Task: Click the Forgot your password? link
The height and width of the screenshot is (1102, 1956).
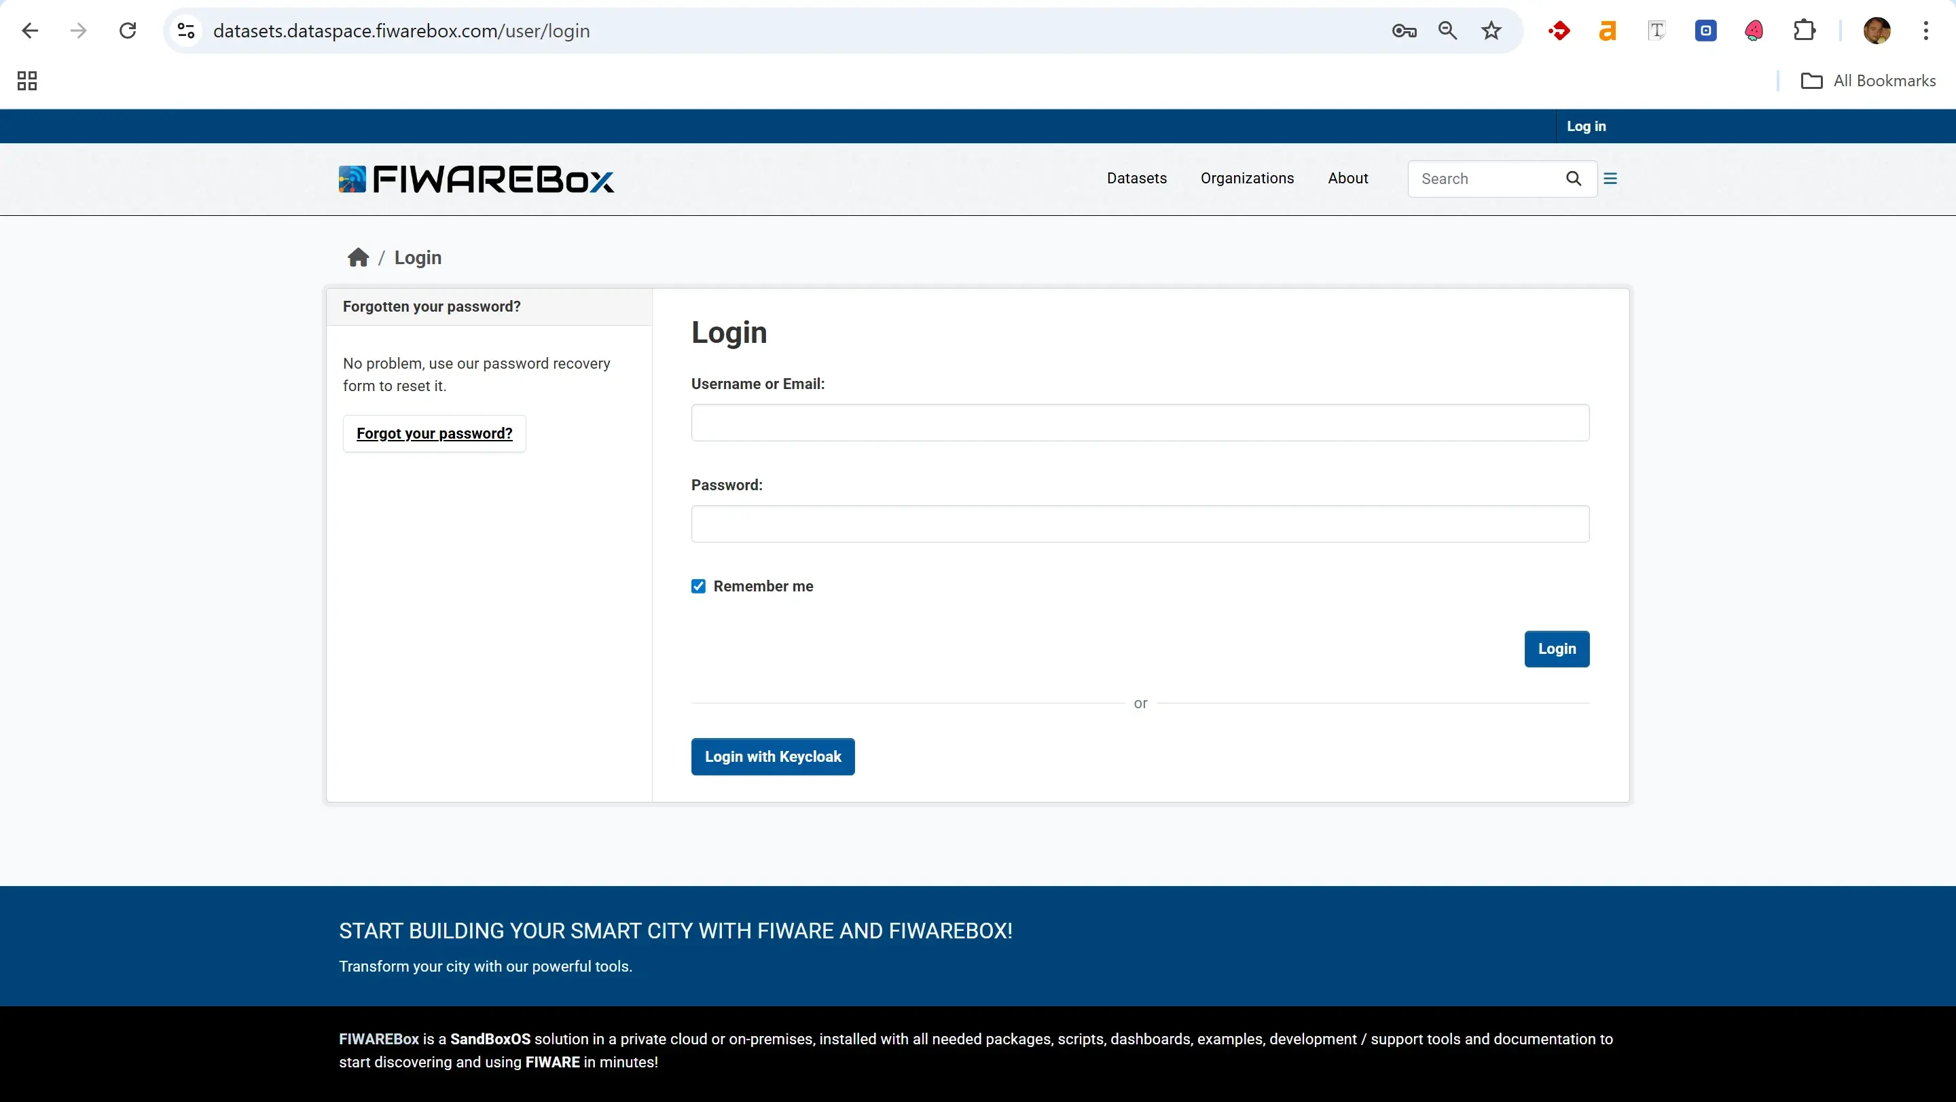Action: coord(435,433)
